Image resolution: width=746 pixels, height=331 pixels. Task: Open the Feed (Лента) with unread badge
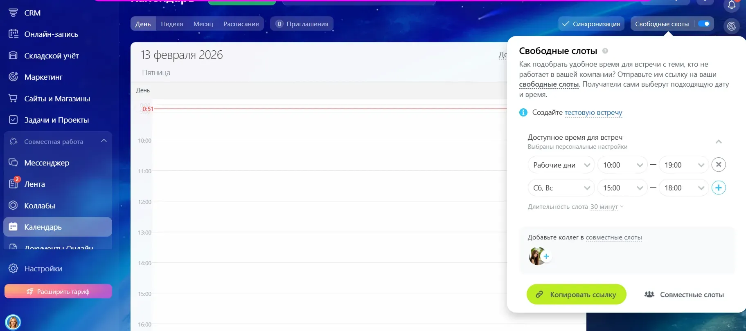pyautogui.click(x=34, y=184)
